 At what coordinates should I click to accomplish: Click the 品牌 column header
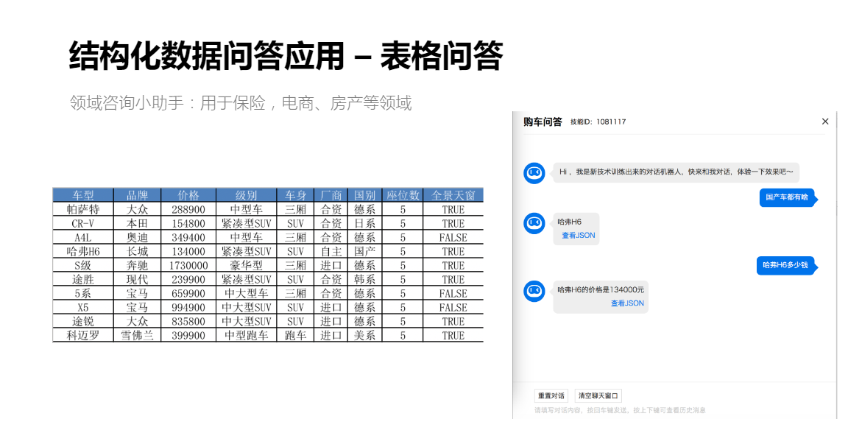(x=138, y=195)
